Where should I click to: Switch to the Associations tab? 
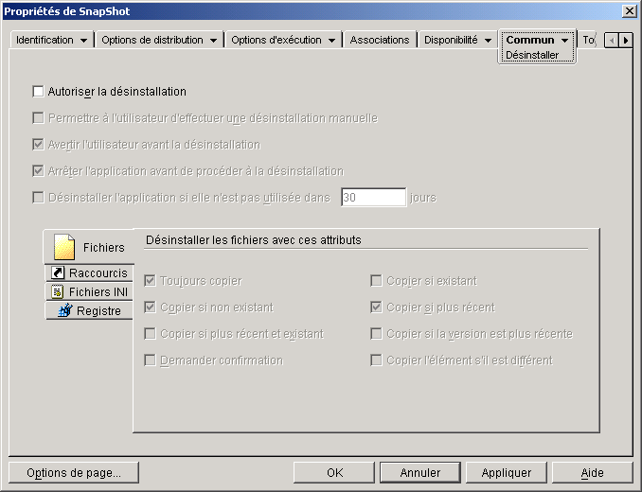(380, 40)
